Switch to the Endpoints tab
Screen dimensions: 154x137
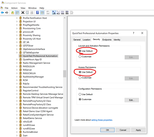(x=107, y=40)
